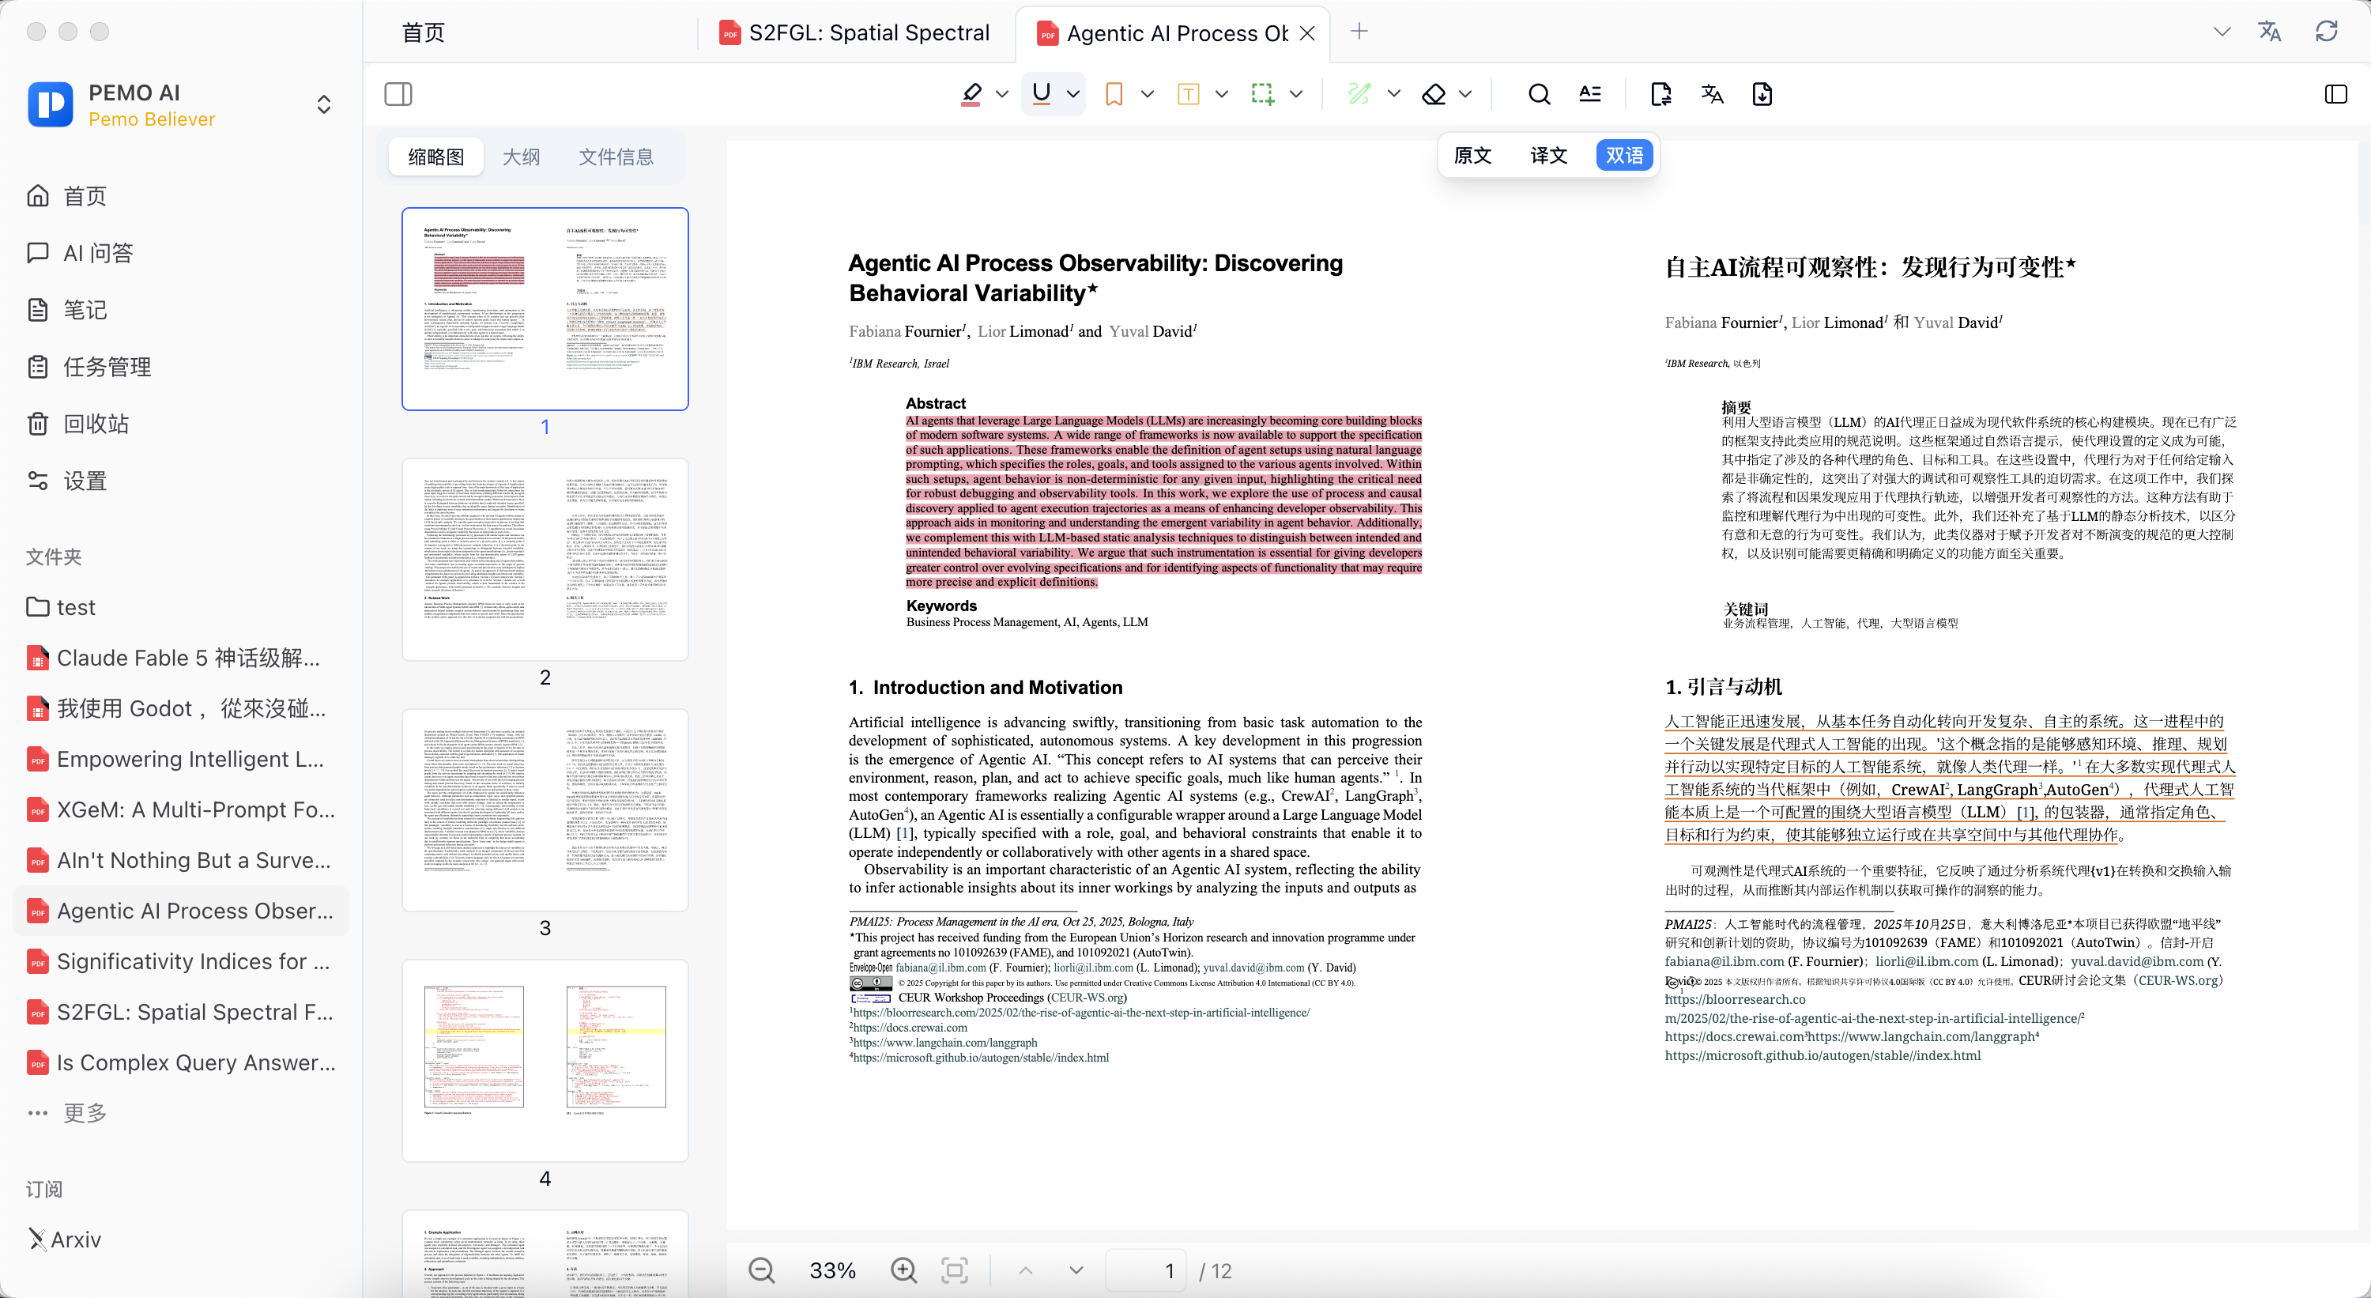Open text box options dropdown arrow

[1221, 94]
